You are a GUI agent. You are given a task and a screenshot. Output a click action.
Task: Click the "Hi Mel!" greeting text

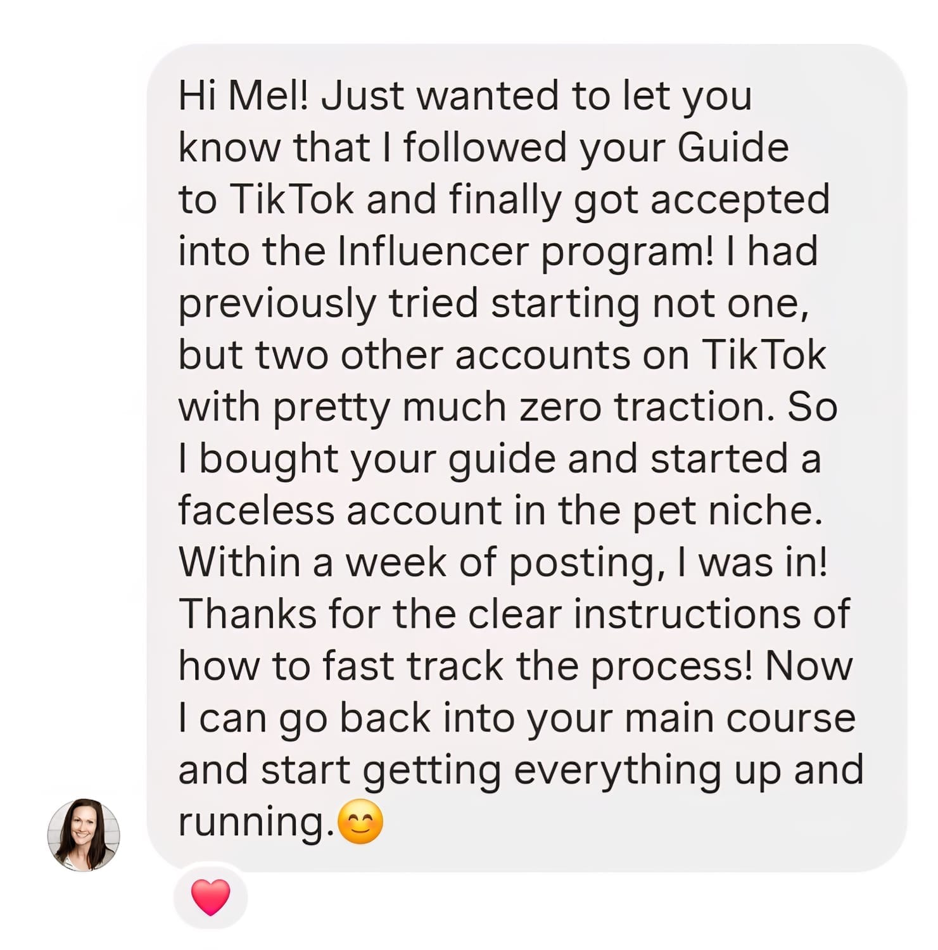coord(243,96)
